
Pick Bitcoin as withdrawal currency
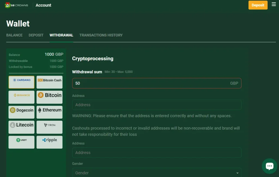[x=50, y=97]
